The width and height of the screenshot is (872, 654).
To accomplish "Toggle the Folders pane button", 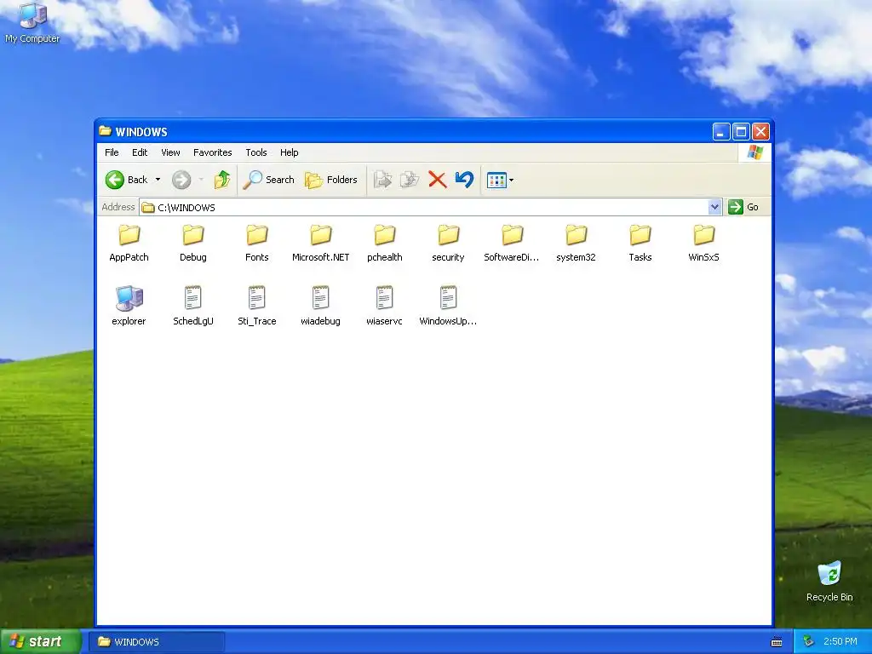I will [x=331, y=180].
